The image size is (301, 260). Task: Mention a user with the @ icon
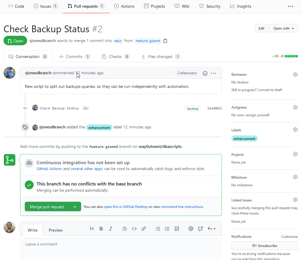pyautogui.click(x=191, y=229)
